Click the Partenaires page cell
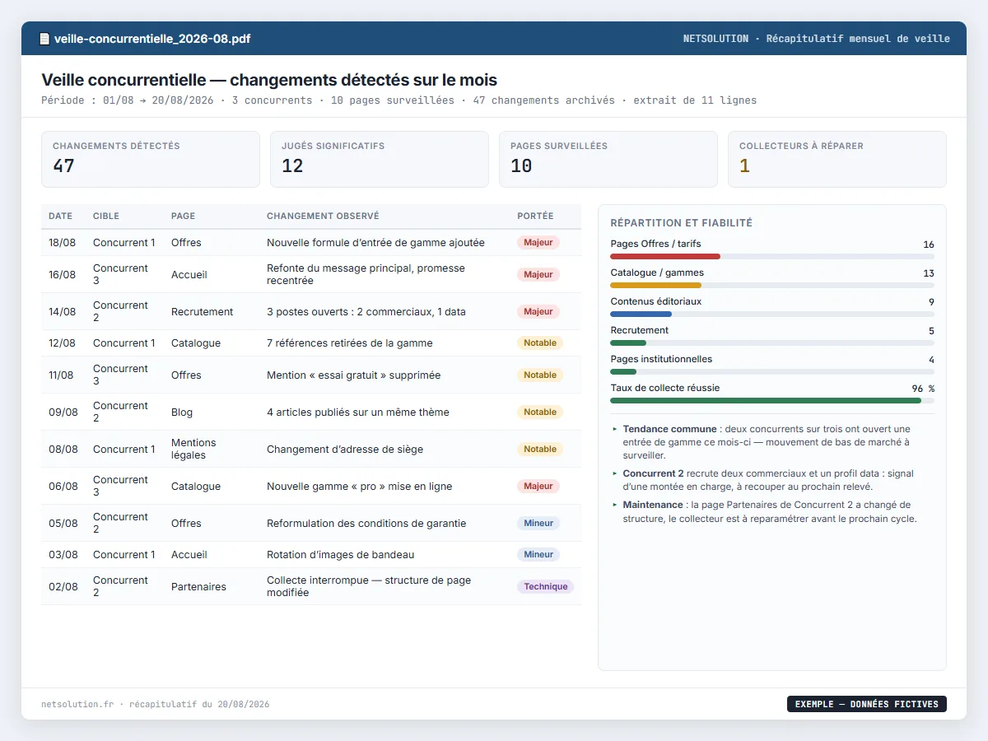Screen dimensions: 988x741 coord(198,587)
